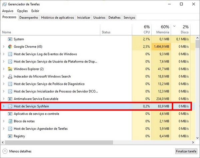
Task: Click the Agendador de Tarefas gear icon
Action: coord(10,129)
